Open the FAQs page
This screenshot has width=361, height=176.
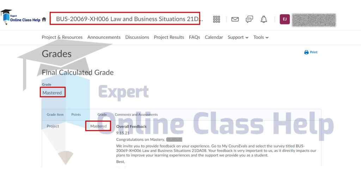point(195,37)
